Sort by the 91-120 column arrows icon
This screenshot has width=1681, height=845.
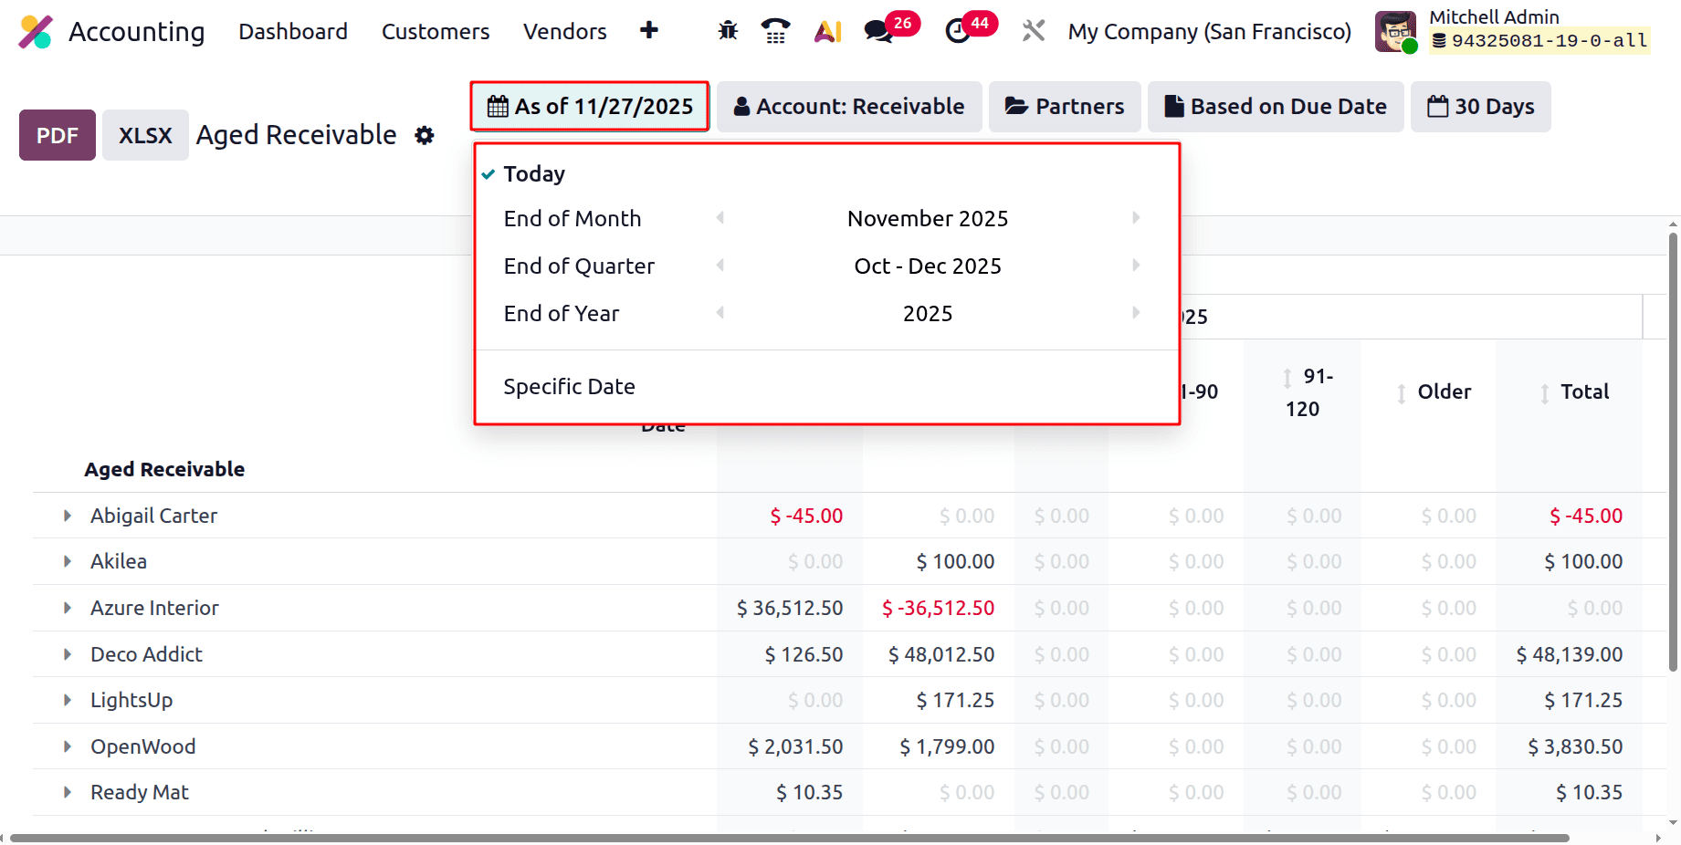(1287, 378)
